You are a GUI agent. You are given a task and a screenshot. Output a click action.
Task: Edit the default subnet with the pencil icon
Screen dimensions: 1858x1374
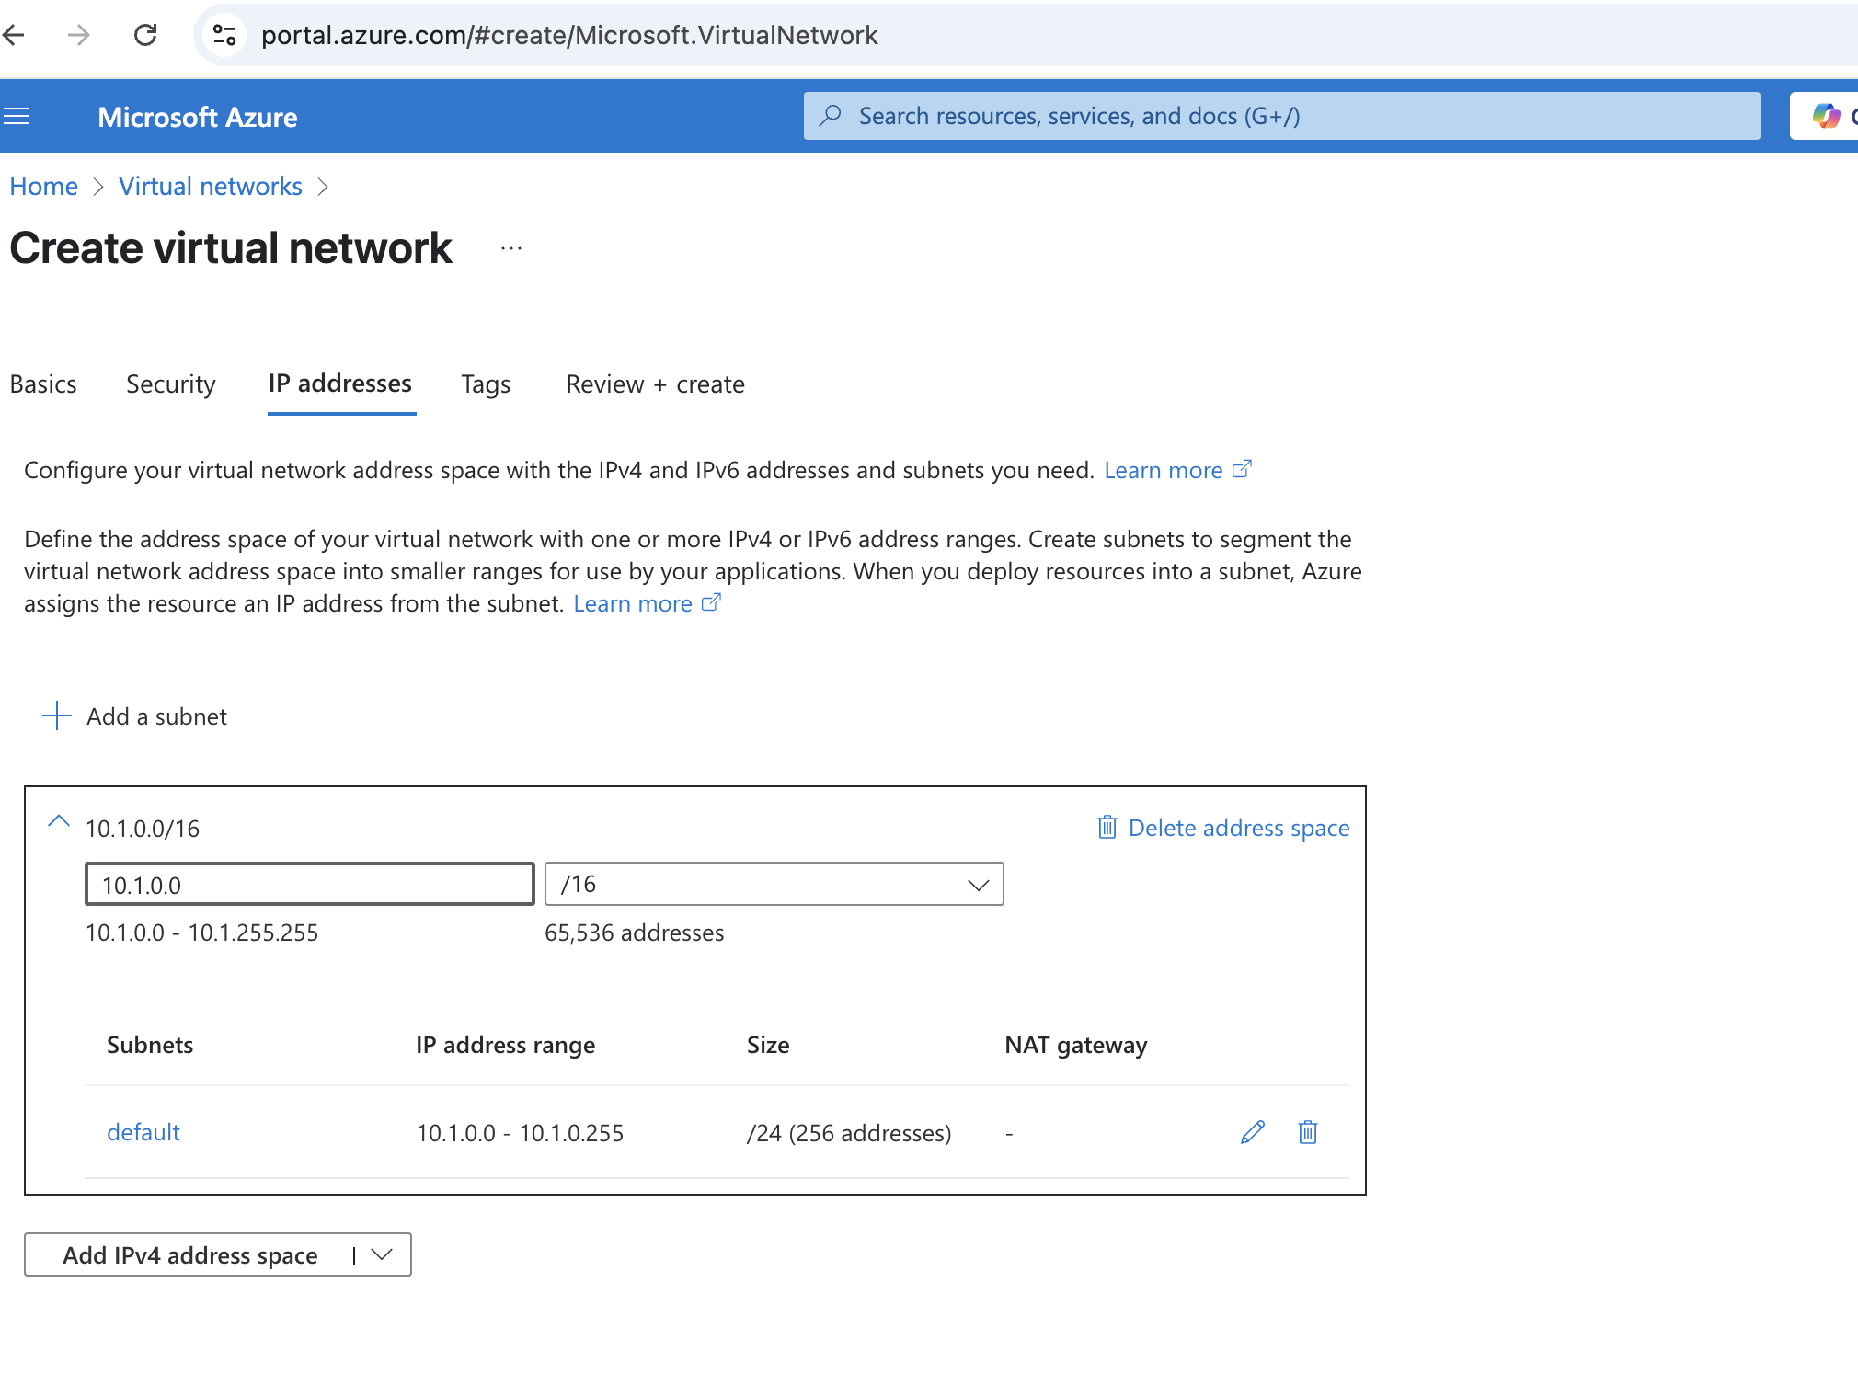1253,1132
